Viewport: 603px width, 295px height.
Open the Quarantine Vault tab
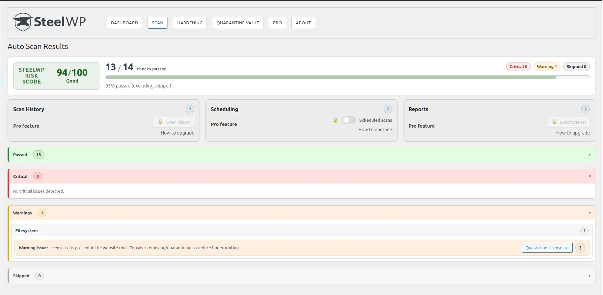pyautogui.click(x=238, y=23)
